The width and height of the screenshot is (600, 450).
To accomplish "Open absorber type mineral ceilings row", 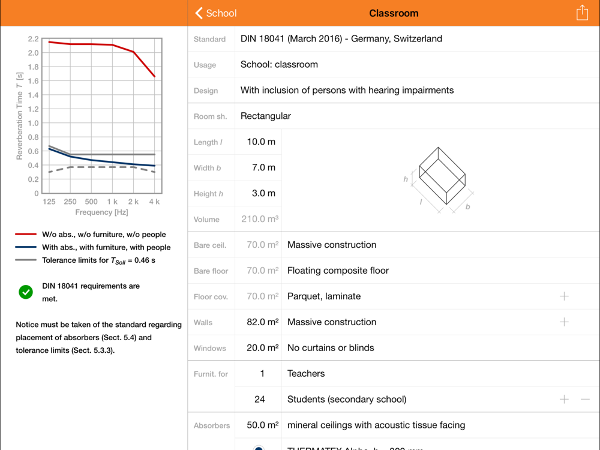I will click(376, 425).
